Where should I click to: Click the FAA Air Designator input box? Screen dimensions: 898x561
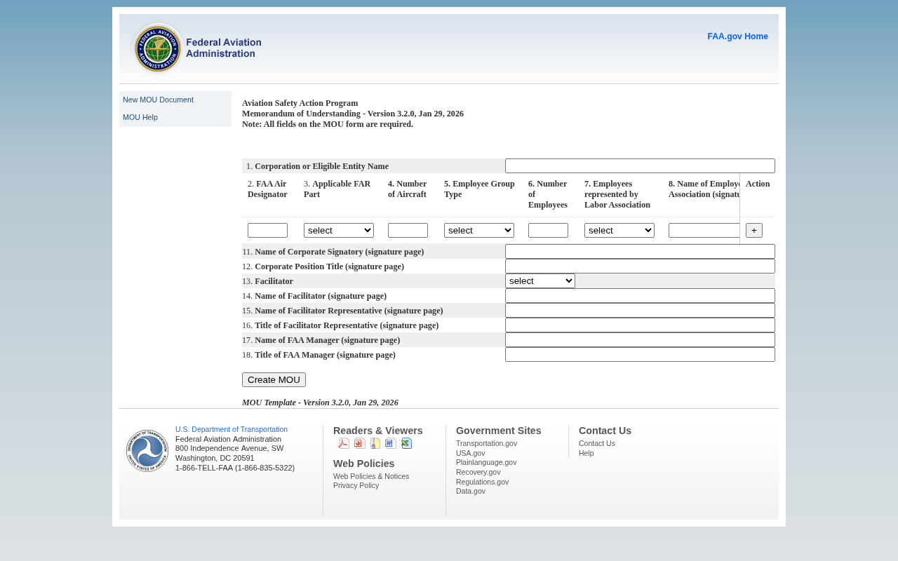(x=267, y=231)
